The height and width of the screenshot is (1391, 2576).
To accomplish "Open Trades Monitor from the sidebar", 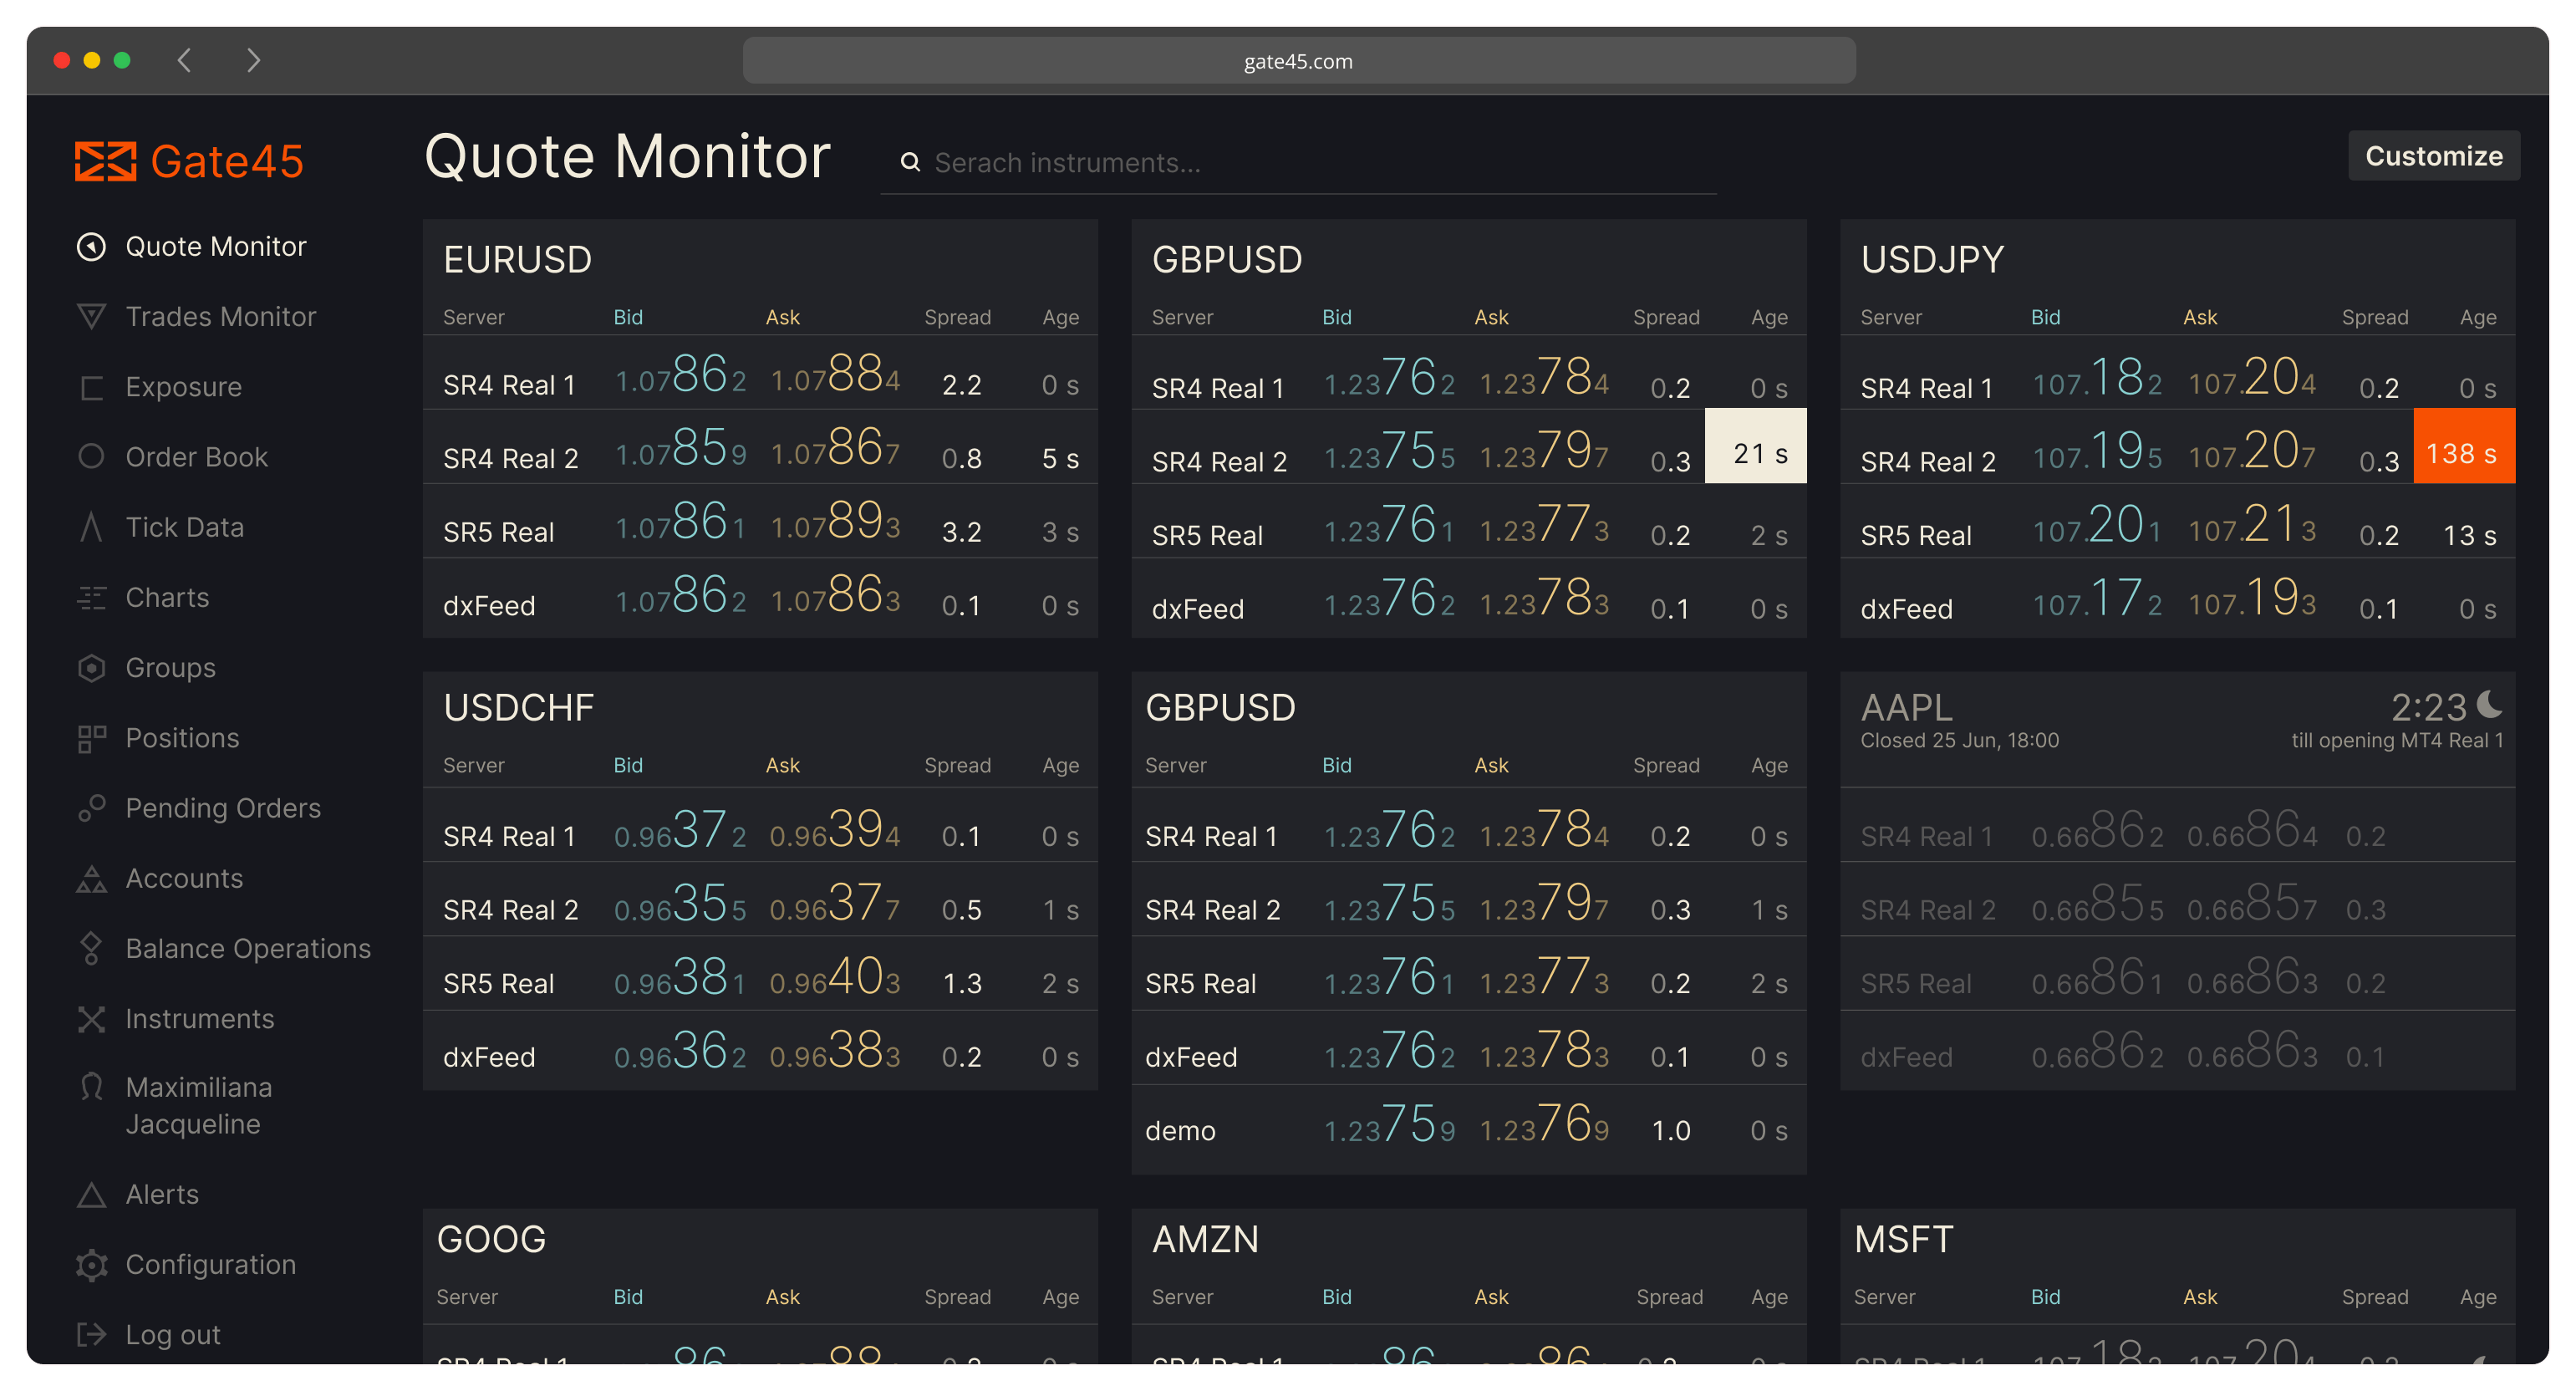I will coord(196,316).
